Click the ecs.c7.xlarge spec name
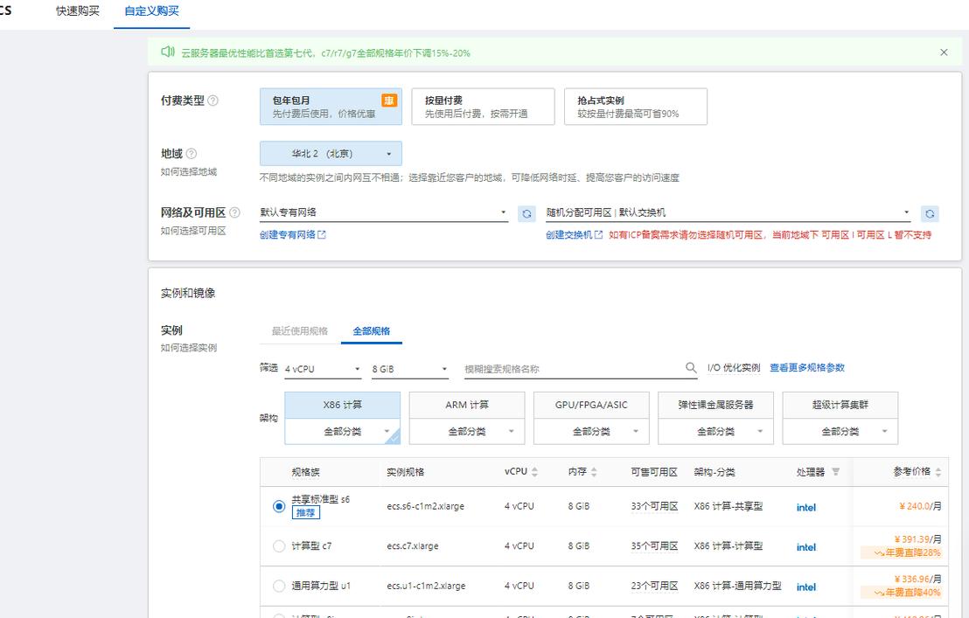The width and height of the screenshot is (969, 618). [413, 545]
